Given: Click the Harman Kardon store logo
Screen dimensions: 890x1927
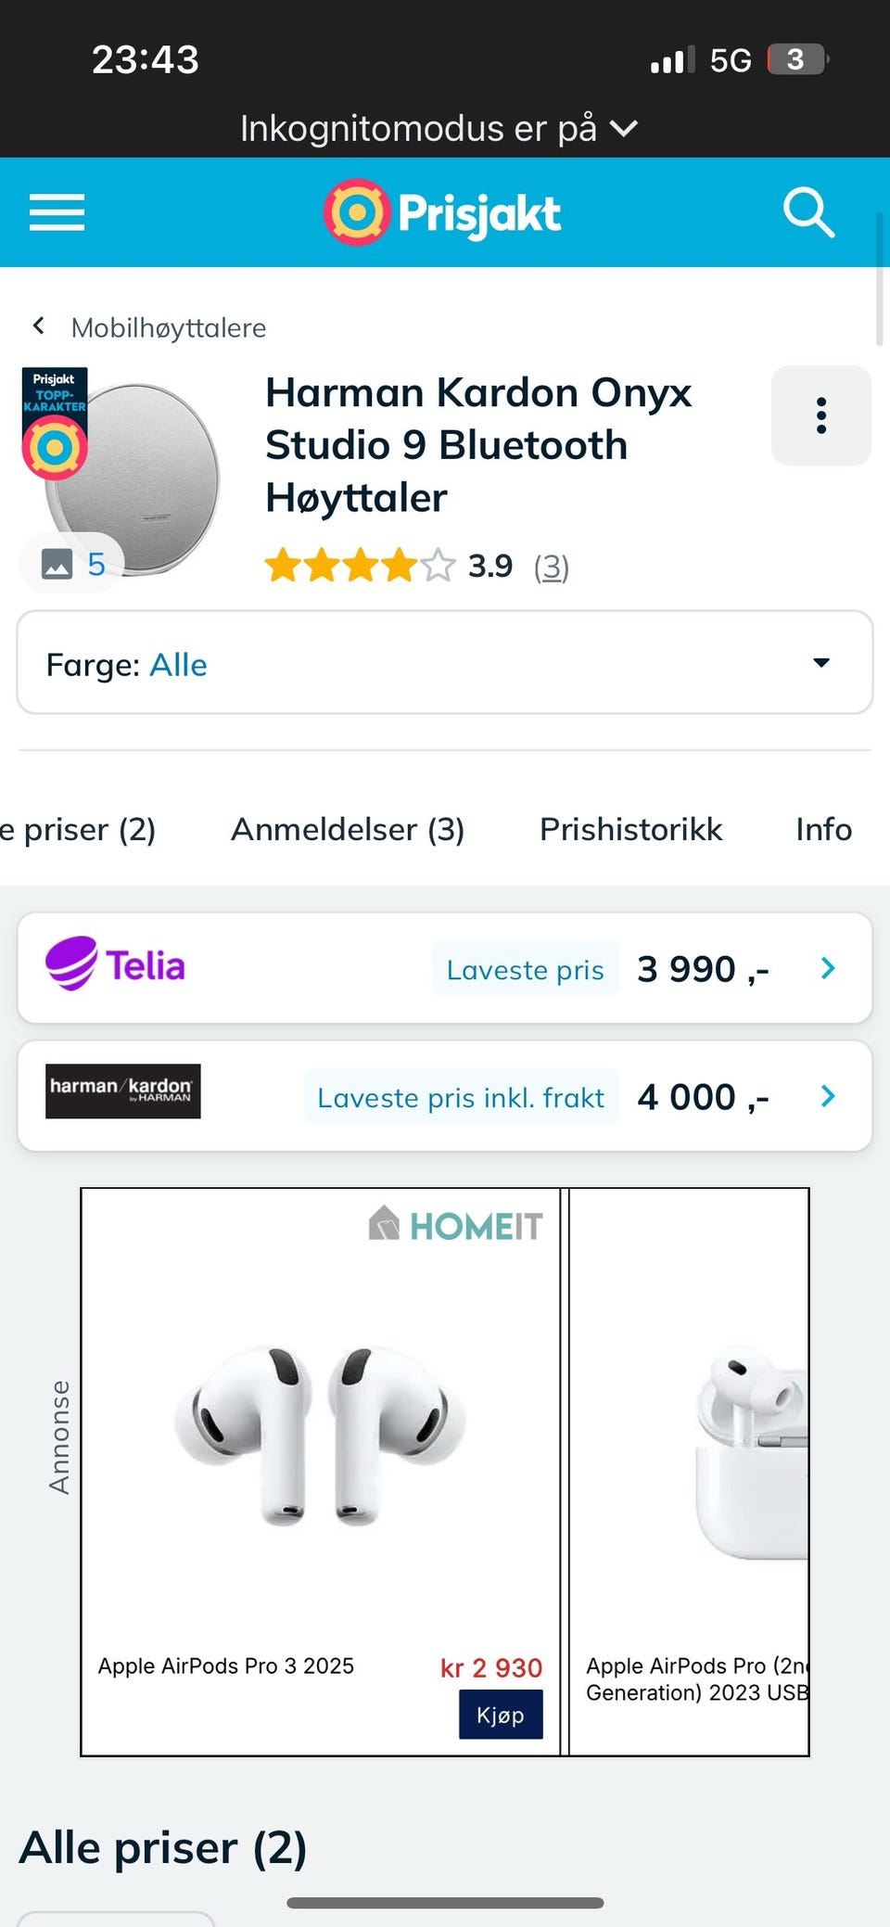Looking at the screenshot, I should coord(123,1091).
